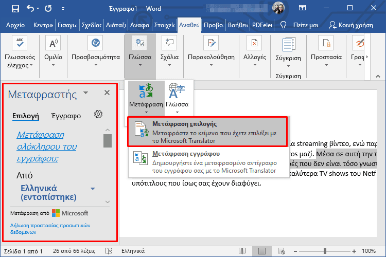The width and height of the screenshot is (386, 257).
Task: Switch to Read Mode view
Action: coord(242,251)
